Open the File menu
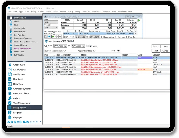The width and height of the screenshot is (179, 138). [x=10, y=12]
